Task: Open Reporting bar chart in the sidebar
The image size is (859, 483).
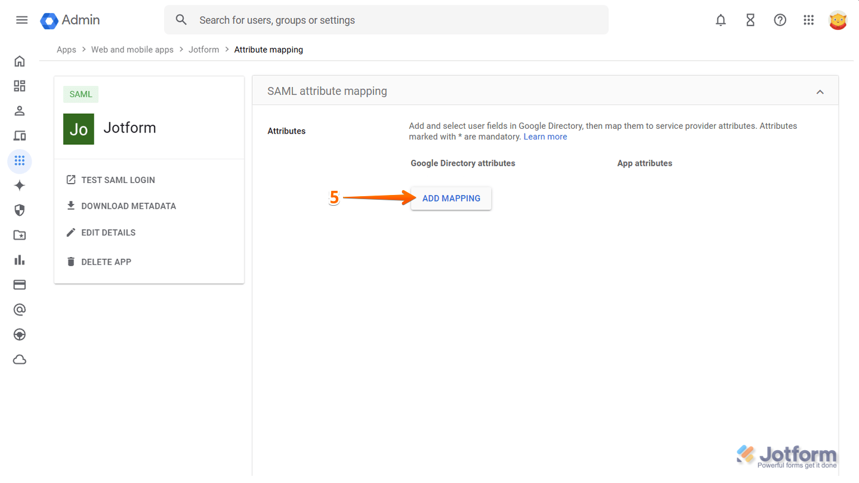Action: tap(20, 260)
